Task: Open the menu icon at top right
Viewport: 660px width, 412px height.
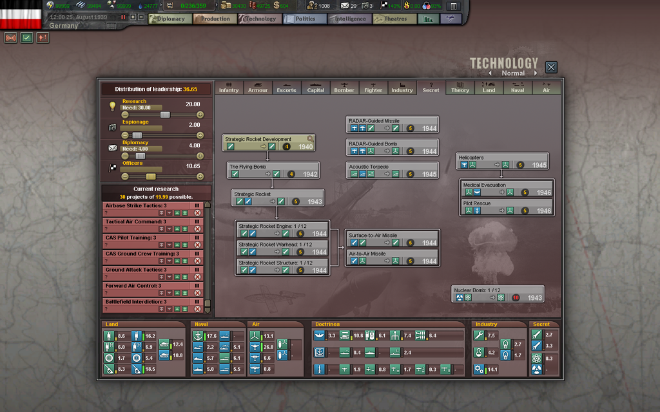Action: click(x=453, y=6)
